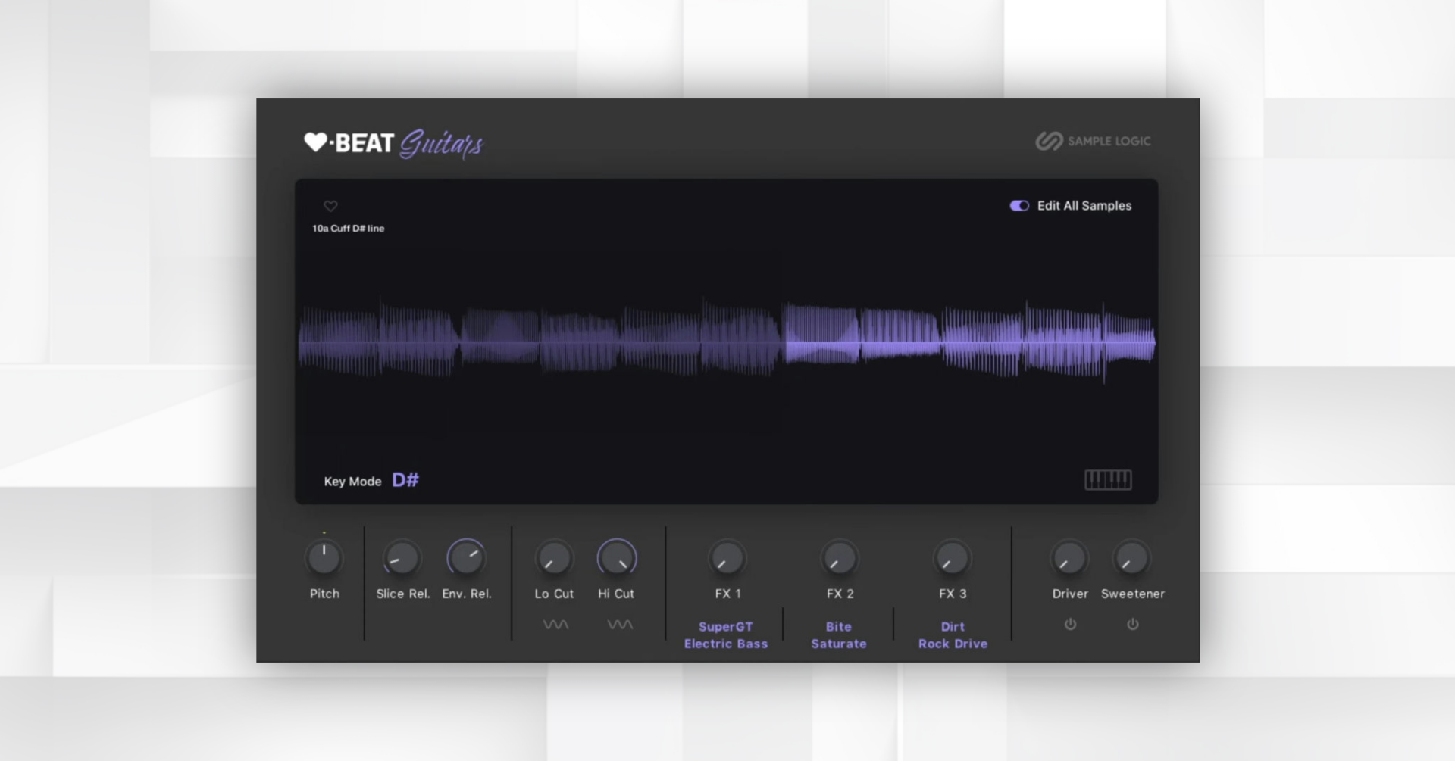Image resolution: width=1455 pixels, height=761 pixels.
Task: Click the 10a Cuff D# line sample name
Action: 349,228
